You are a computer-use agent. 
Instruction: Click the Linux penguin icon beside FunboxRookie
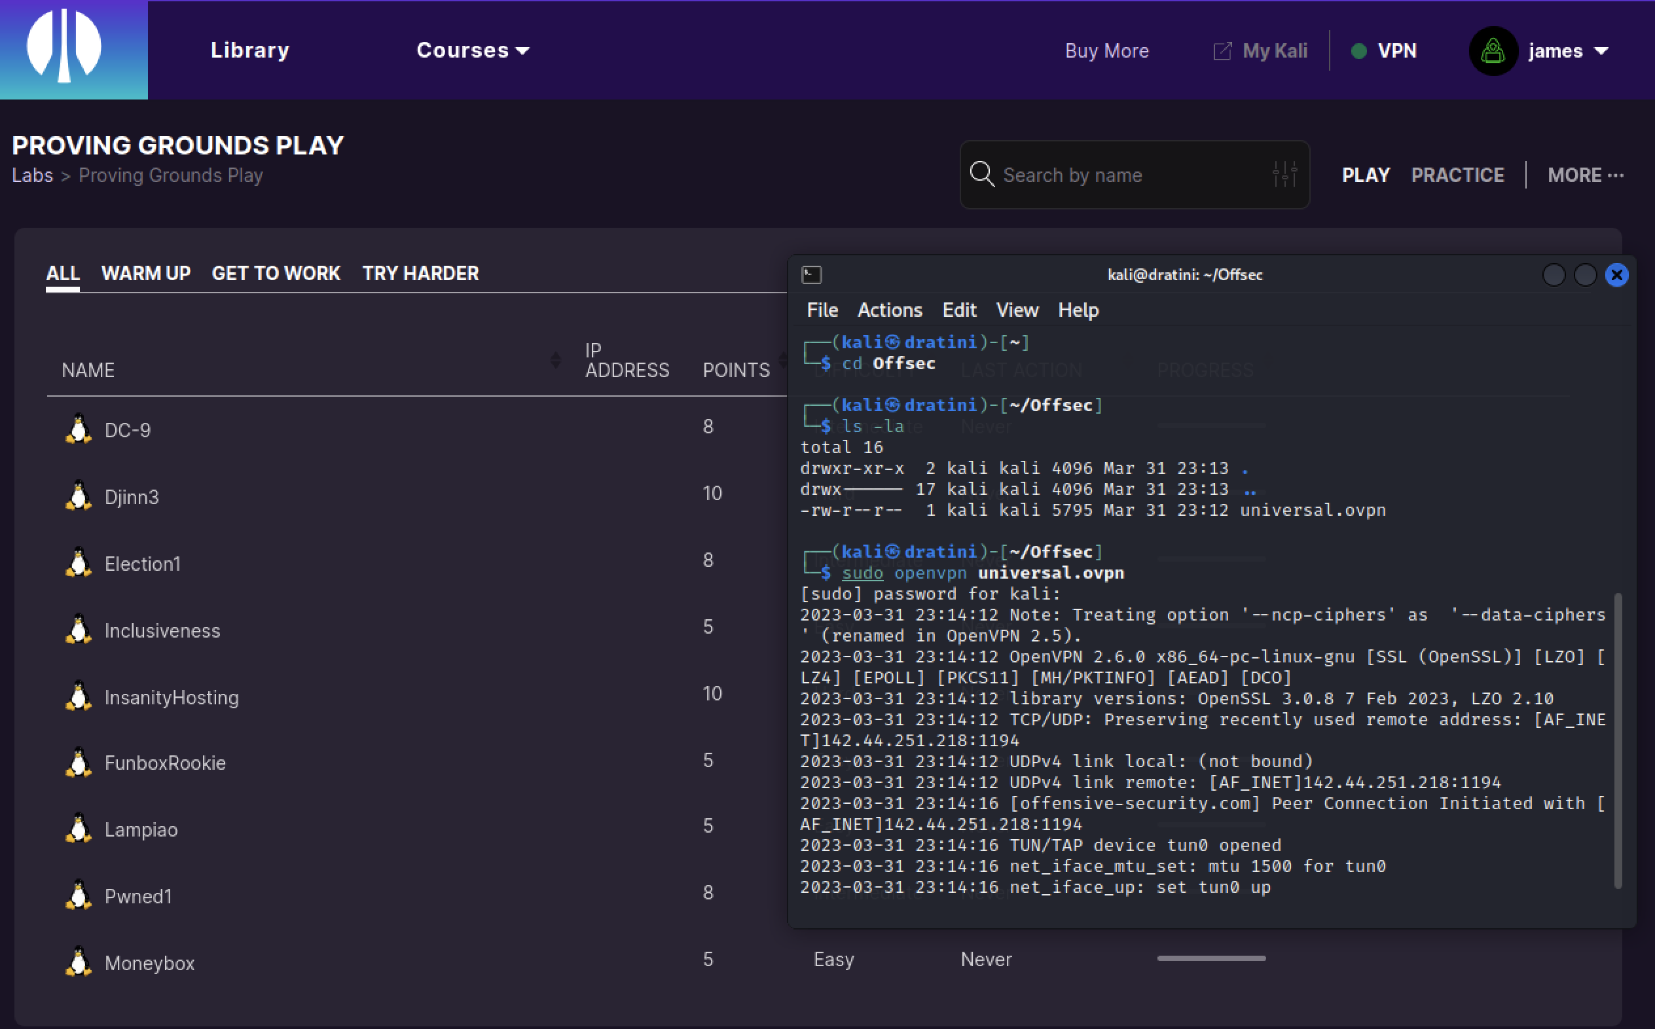79,761
